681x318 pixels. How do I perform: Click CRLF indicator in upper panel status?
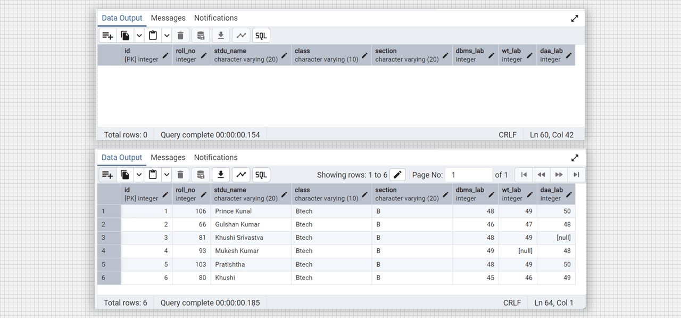tap(508, 135)
